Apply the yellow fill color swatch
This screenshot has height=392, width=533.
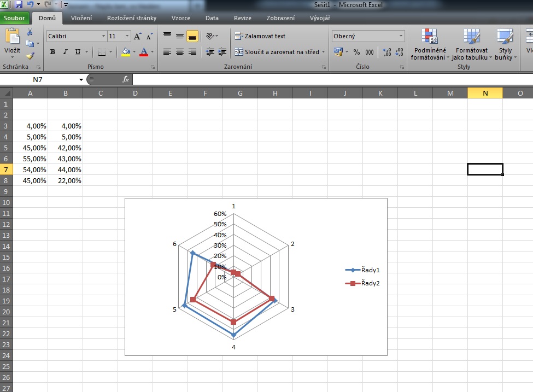126,52
